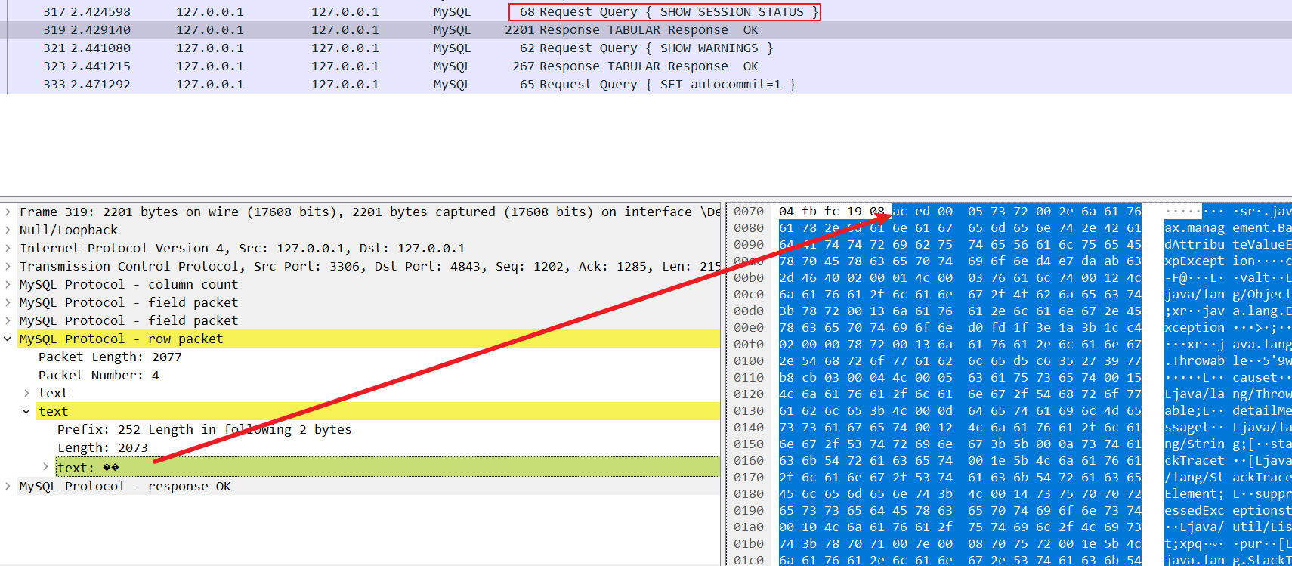
Task: Click '.Throwab' text in the ASCII column
Action: tap(1195, 361)
